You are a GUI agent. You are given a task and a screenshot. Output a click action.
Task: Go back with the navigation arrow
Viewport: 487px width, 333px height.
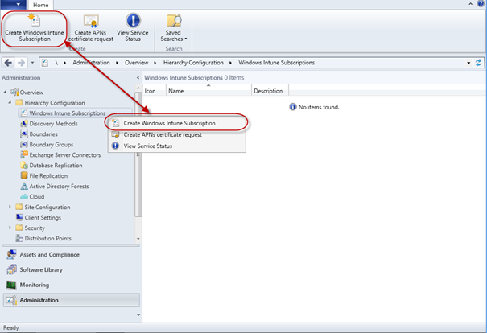[8, 63]
